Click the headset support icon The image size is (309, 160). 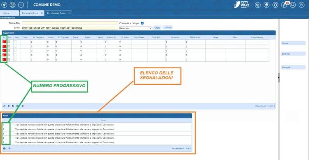[x=275, y=5]
